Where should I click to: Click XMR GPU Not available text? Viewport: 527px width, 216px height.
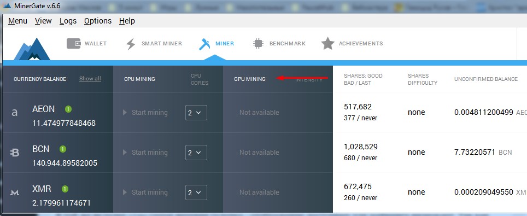tap(259, 192)
